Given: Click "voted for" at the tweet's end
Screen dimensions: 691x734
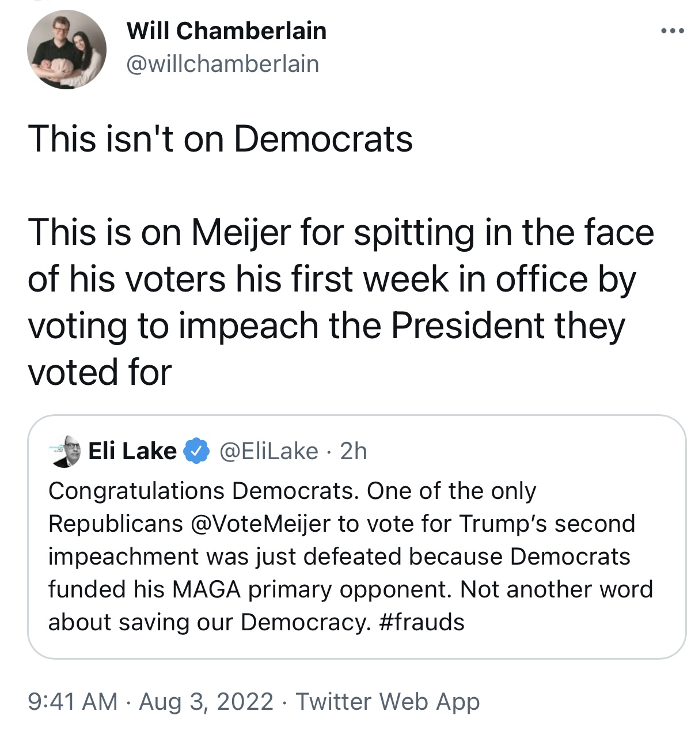Looking at the screenshot, I should [x=100, y=372].
